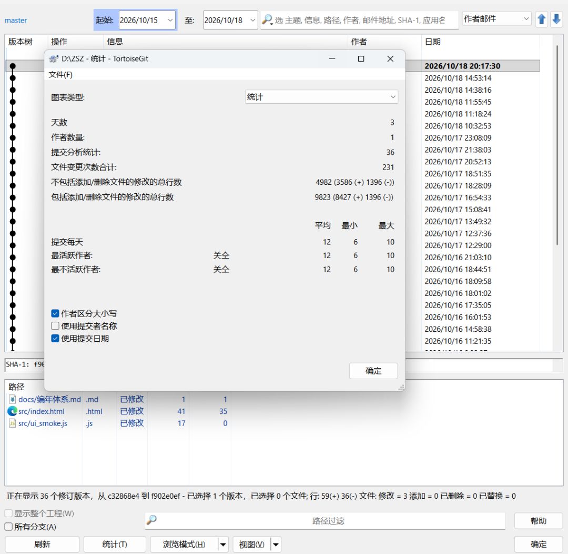Toggle 使用提交日期 checkbox
The width and height of the screenshot is (568, 554).
tap(55, 339)
